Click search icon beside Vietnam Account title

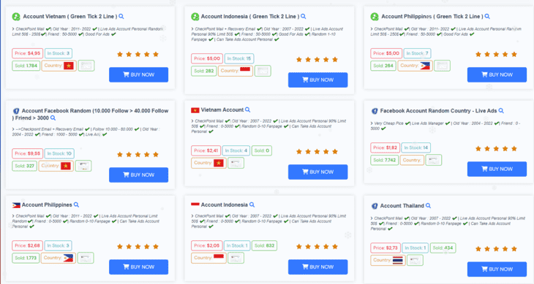pyautogui.click(x=247, y=110)
